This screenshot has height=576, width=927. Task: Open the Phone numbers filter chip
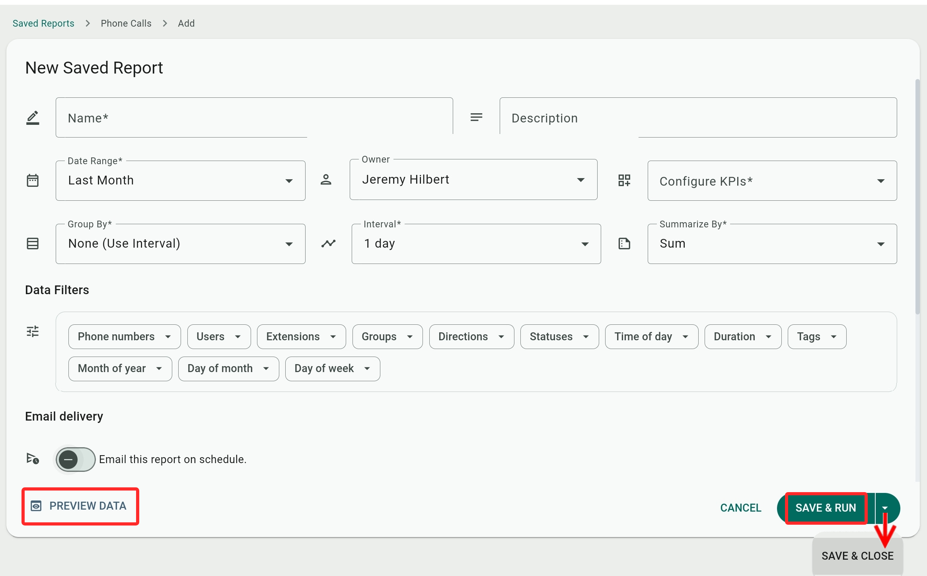click(124, 337)
